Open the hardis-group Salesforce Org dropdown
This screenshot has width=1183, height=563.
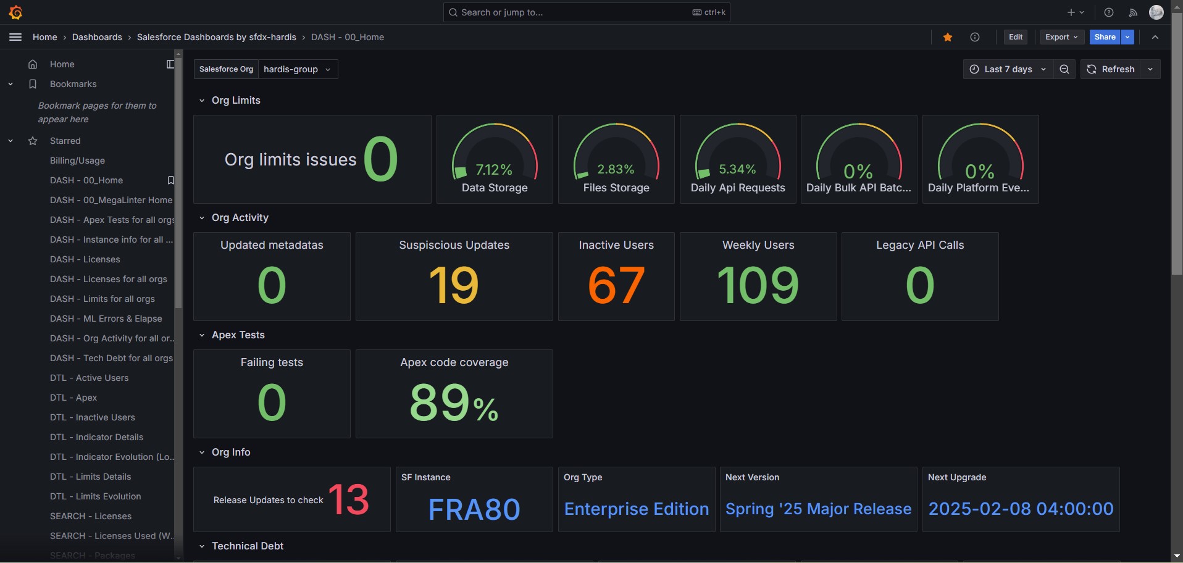pyautogui.click(x=298, y=69)
